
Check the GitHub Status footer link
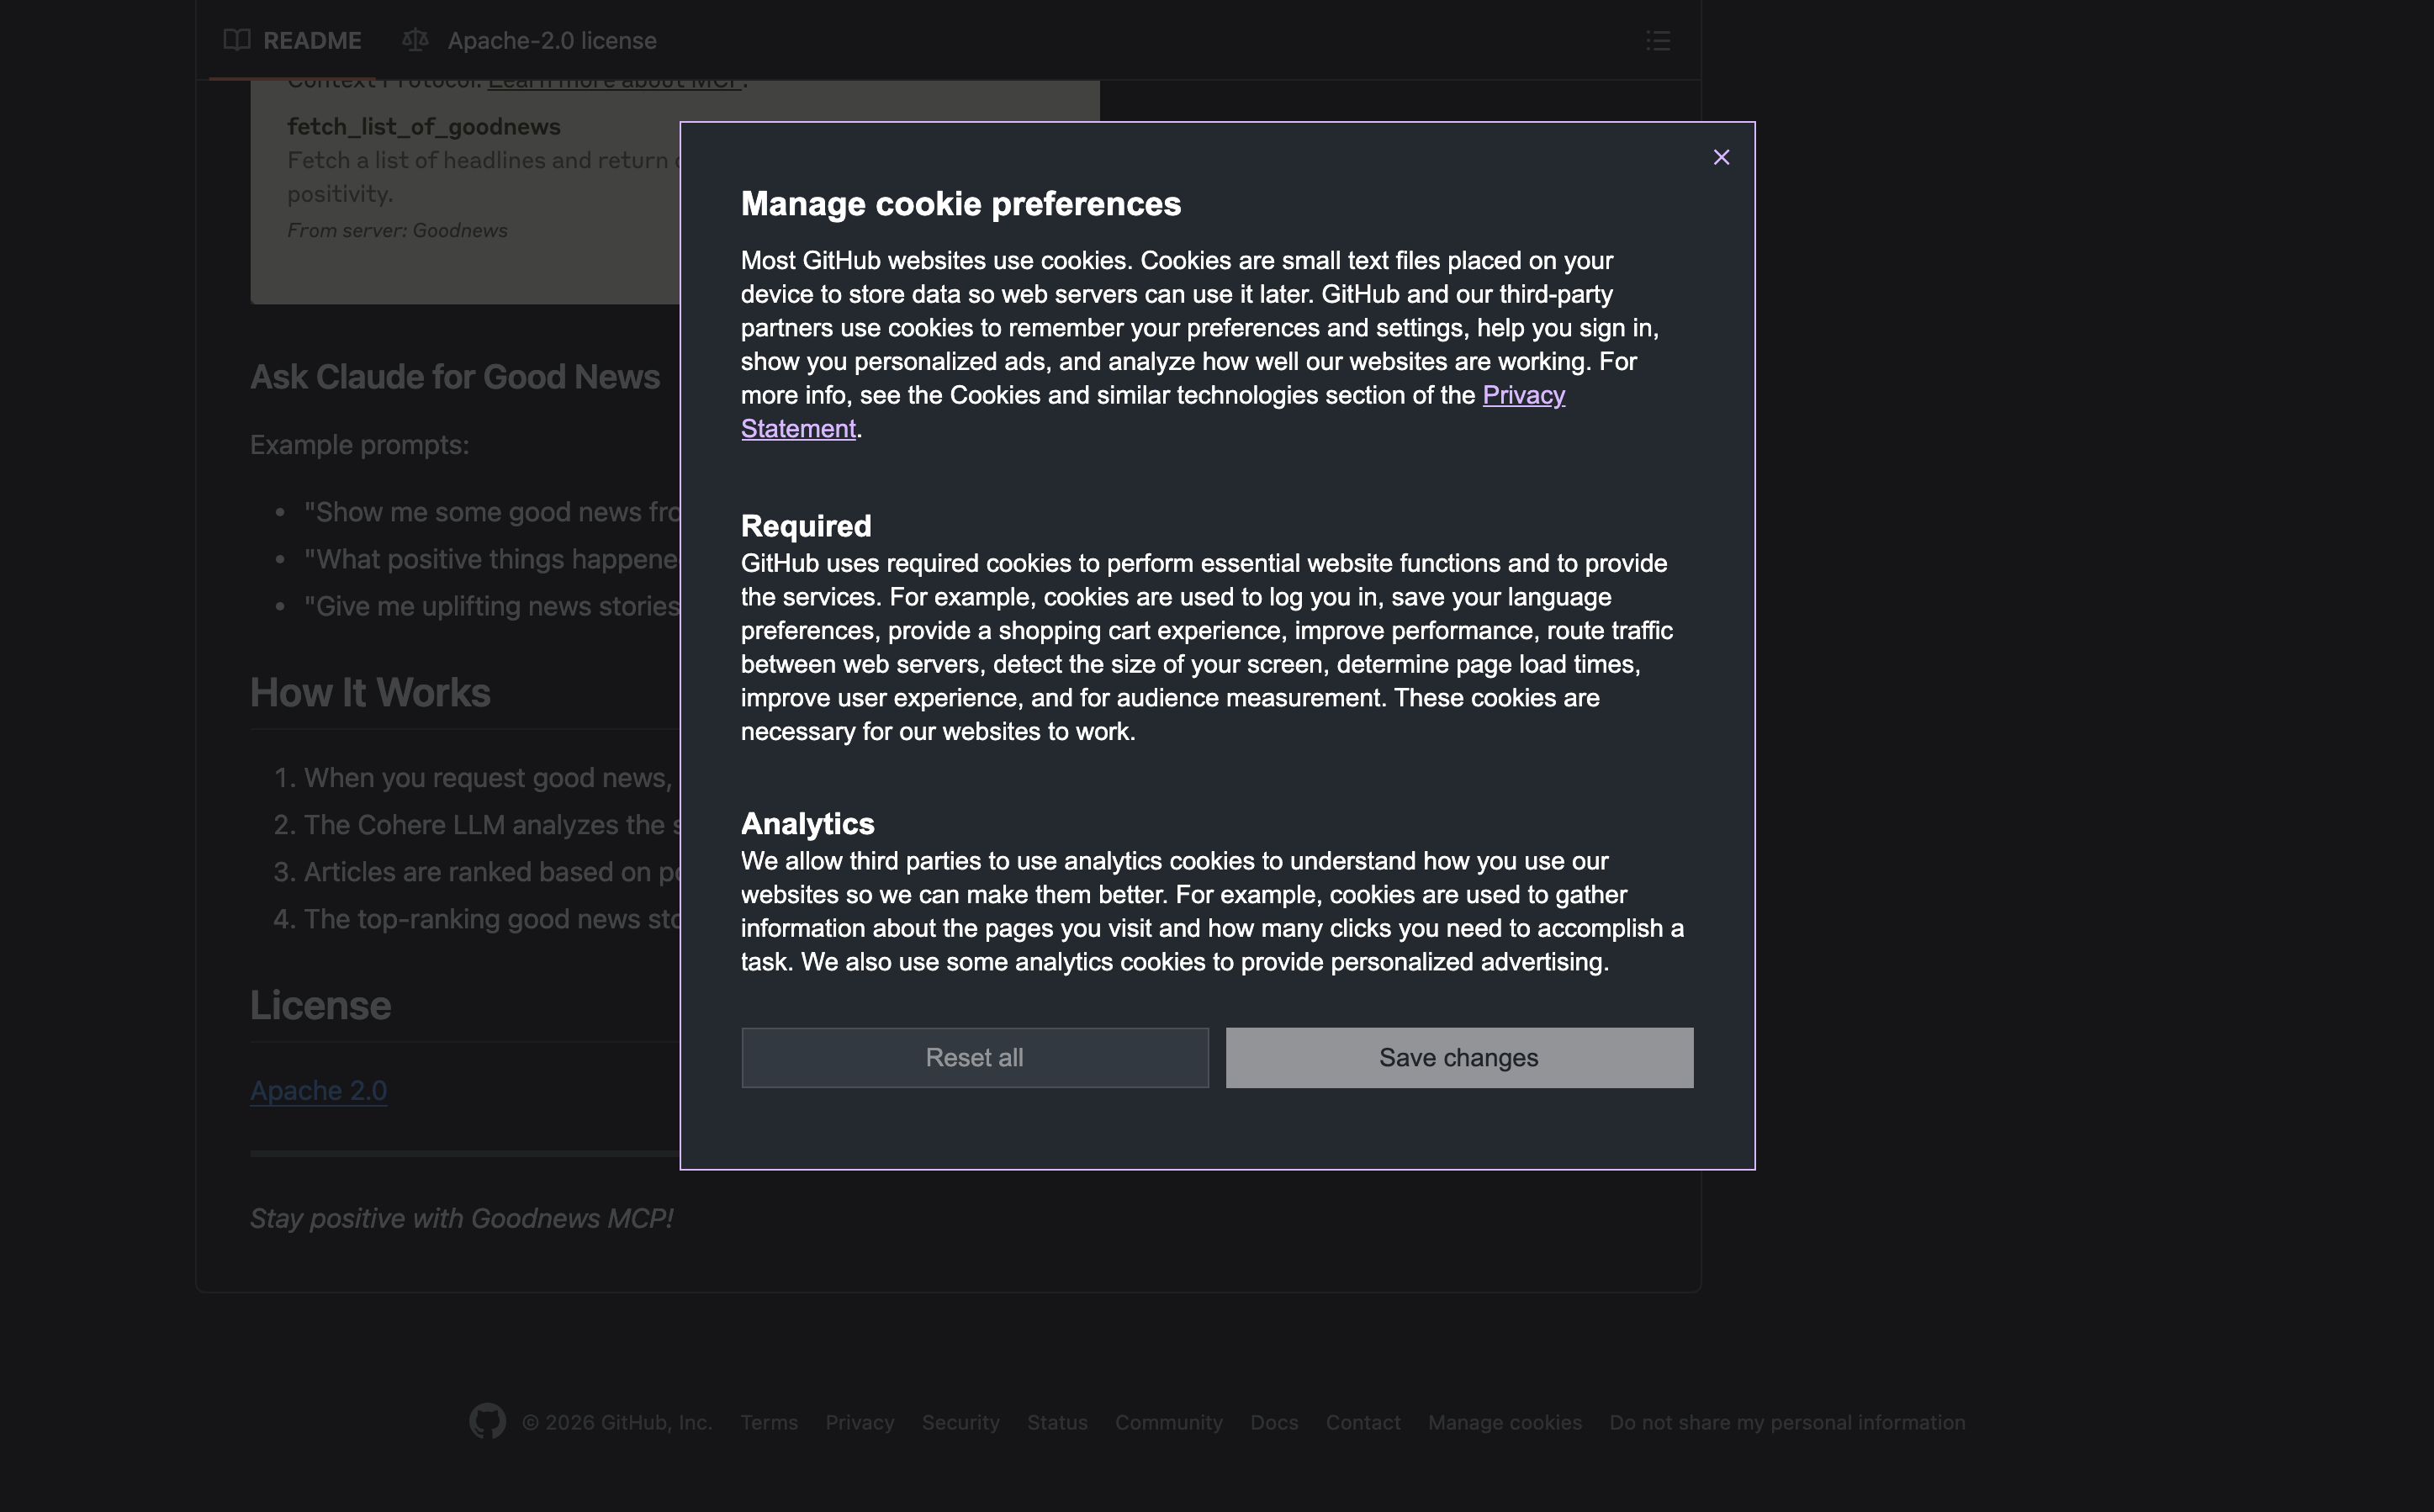pyautogui.click(x=1056, y=1422)
